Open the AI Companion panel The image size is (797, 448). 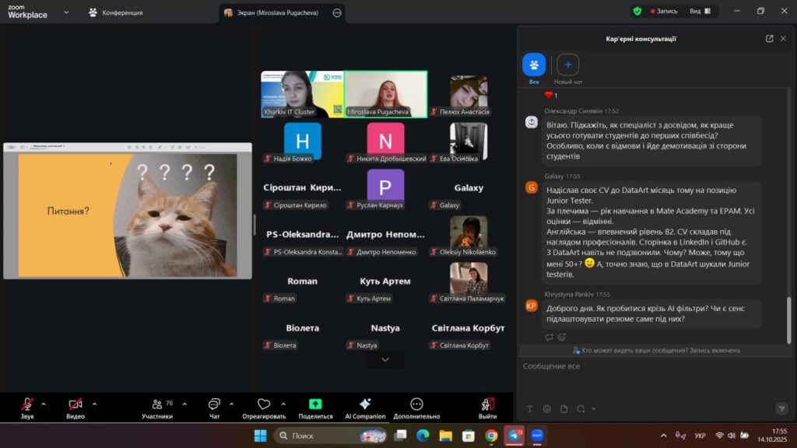365,404
